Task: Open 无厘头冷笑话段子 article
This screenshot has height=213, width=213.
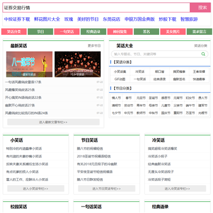Action: [161, 172]
